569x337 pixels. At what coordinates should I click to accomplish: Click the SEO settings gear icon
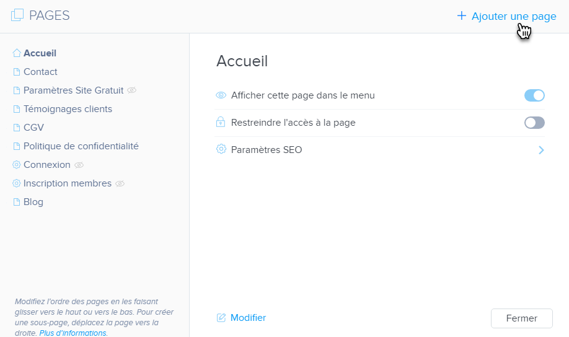coord(221,149)
